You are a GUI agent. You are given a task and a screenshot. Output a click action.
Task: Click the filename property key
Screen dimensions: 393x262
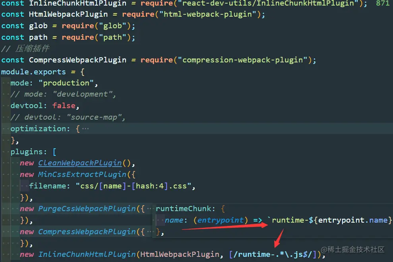[x=47, y=186]
